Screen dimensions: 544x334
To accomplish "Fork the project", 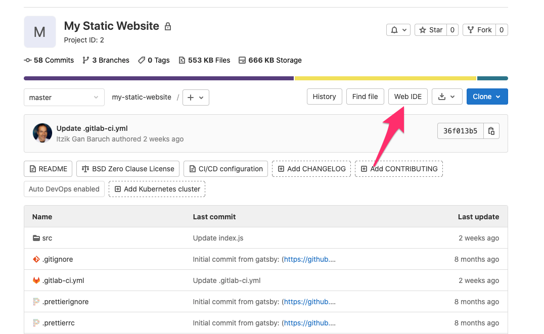I will tap(479, 30).
